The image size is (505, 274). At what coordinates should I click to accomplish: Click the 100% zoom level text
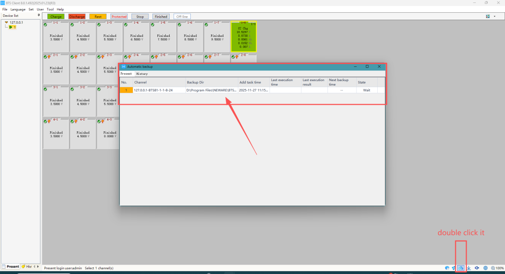[500, 268]
